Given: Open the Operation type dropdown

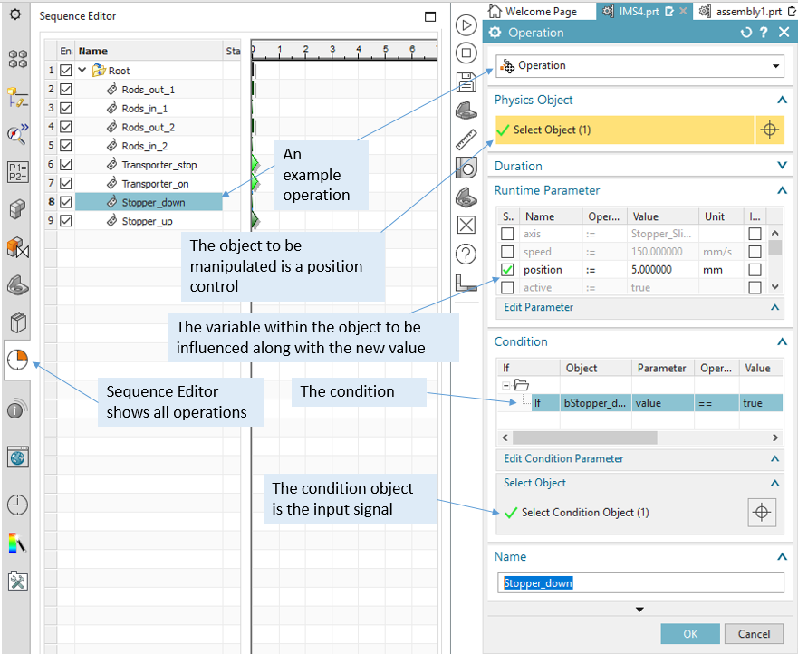Looking at the screenshot, I should [638, 66].
